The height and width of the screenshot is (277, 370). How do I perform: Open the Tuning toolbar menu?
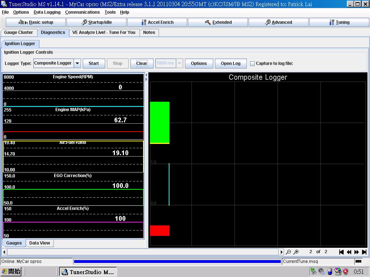339,22
